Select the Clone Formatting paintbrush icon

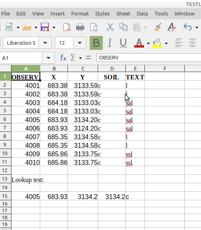pos(158,27)
